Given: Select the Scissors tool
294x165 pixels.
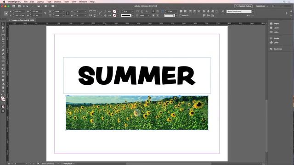Looking at the screenshot, I should [x=3, y=65].
